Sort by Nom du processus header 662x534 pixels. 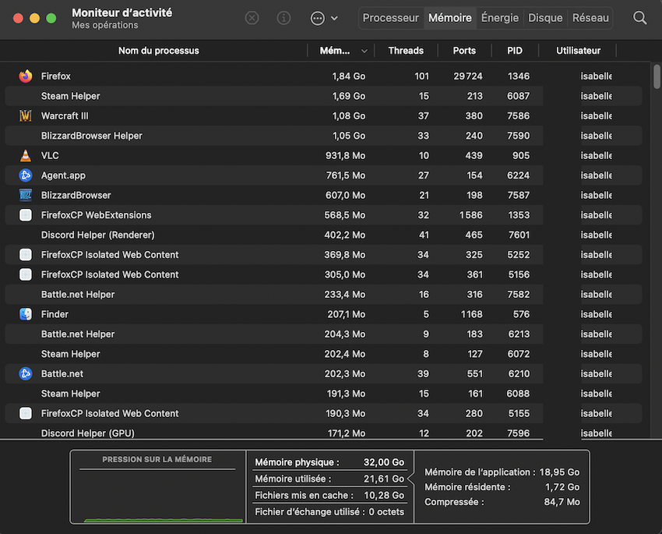(x=158, y=51)
